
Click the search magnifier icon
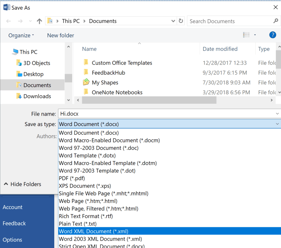pos(276,21)
